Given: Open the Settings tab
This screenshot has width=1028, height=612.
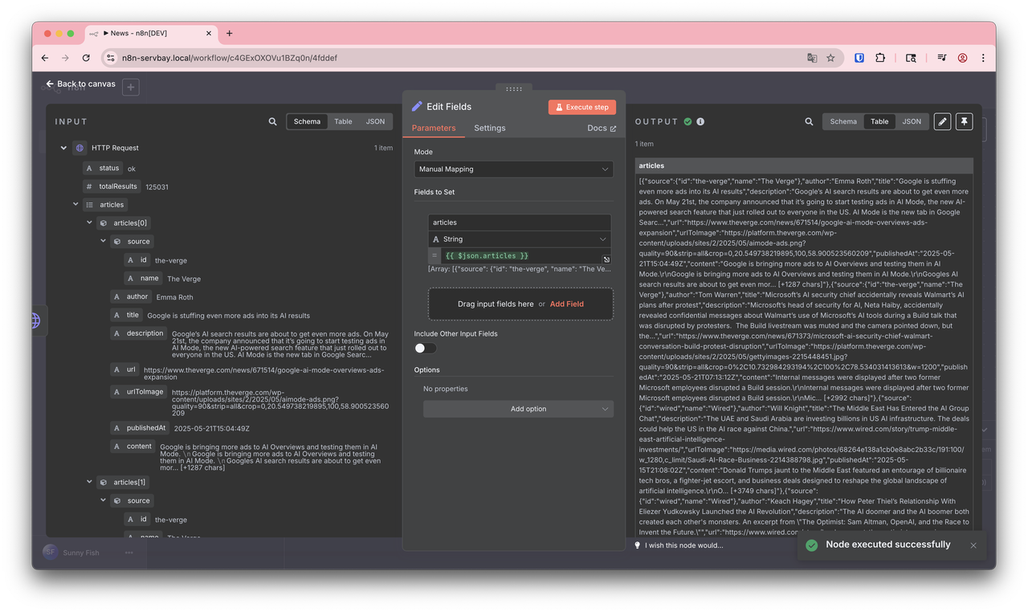Looking at the screenshot, I should (x=490, y=128).
